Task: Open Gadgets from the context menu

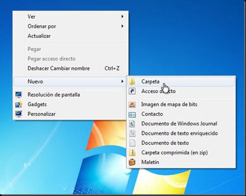Action: coord(70,105)
